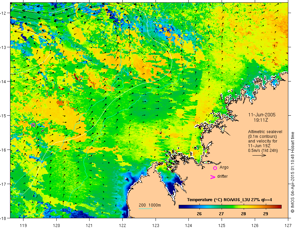This screenshot has height=228, width=295.
Task: Click the longitude axis label 119
Action: click(23, 225)
